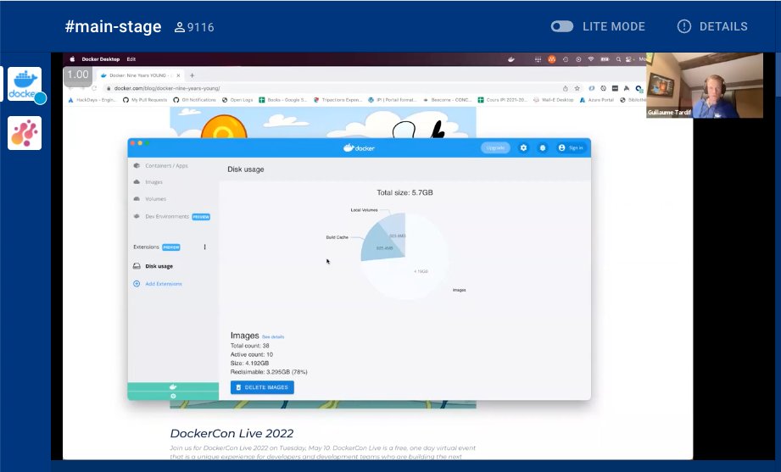This screenshot has width=781, height=472.
Task: Open a new browser tab
Action: (x=192, y=75)
